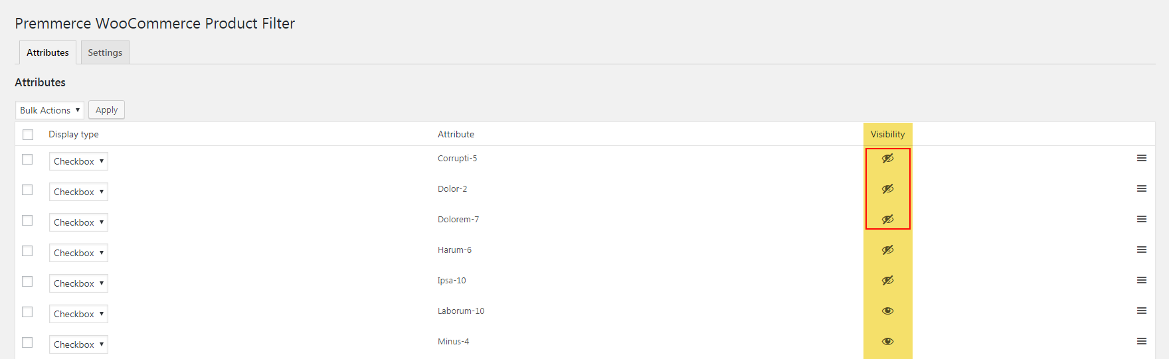Grab the reorder handle for Corrupti-5
Image resolution: width=1169 pixels, height=359 pixels.
tap(1142, 158)
